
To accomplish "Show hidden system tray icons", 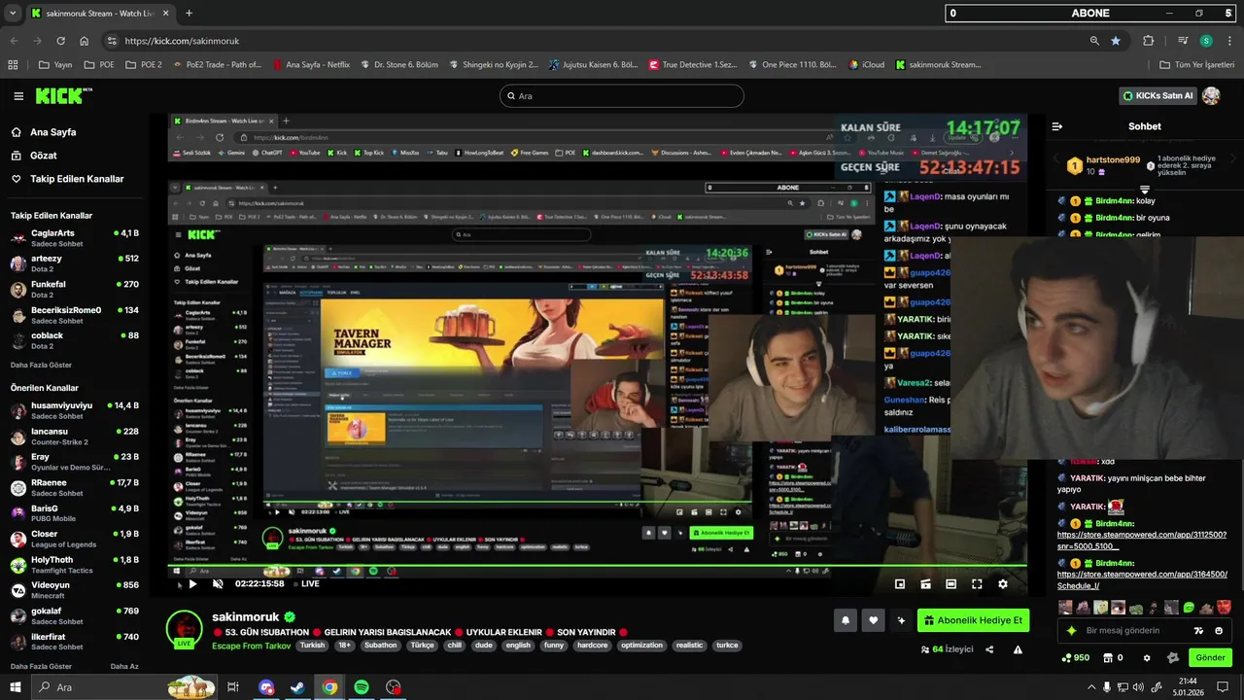I will pyautogui.click(x=1091, y=687).
